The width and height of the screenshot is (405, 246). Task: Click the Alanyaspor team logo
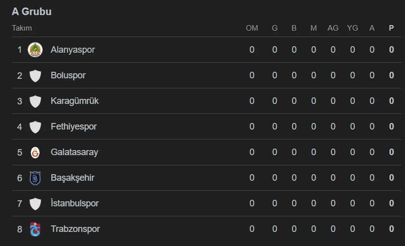35,50
